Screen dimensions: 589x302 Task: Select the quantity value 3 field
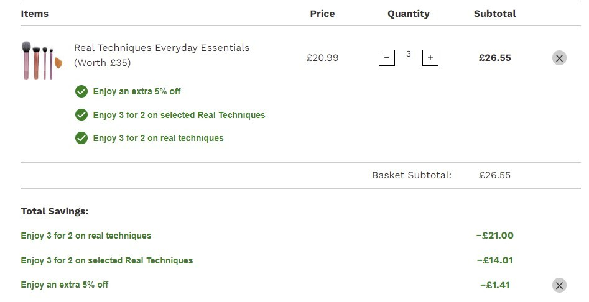408,54
